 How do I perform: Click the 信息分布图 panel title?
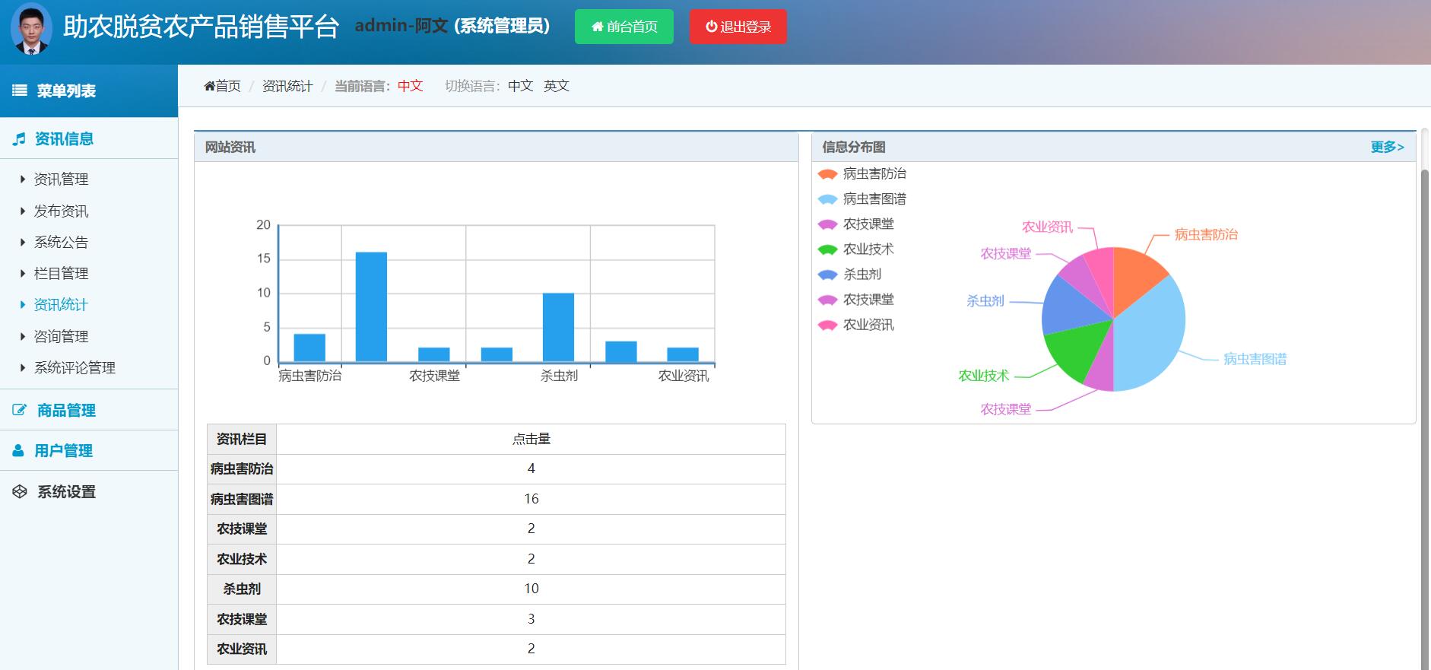[x=854, y=147]
